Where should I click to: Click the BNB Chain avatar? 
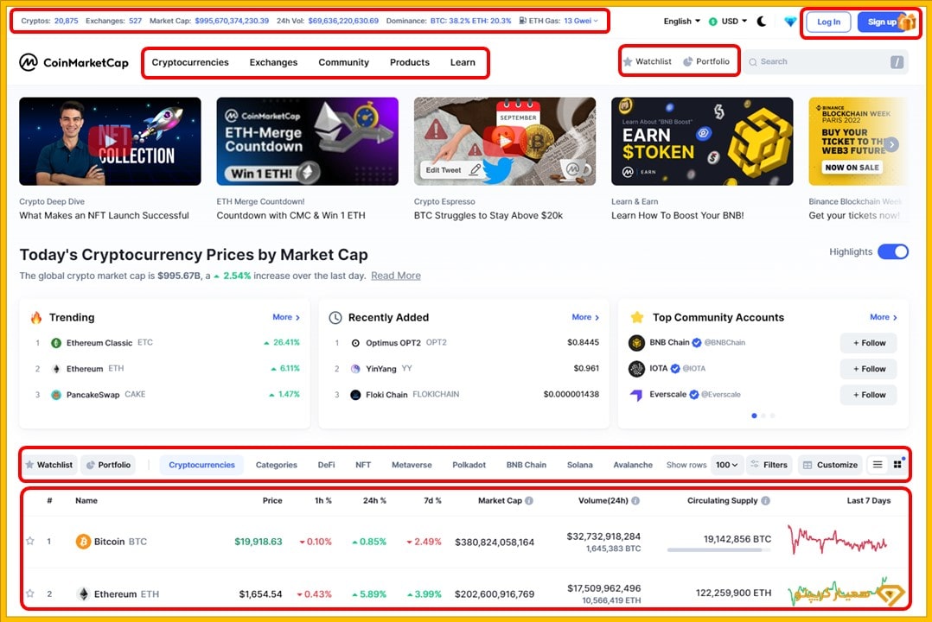click(636, 343)
